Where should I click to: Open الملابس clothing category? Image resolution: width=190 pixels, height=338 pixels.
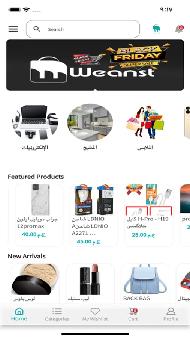145,128
